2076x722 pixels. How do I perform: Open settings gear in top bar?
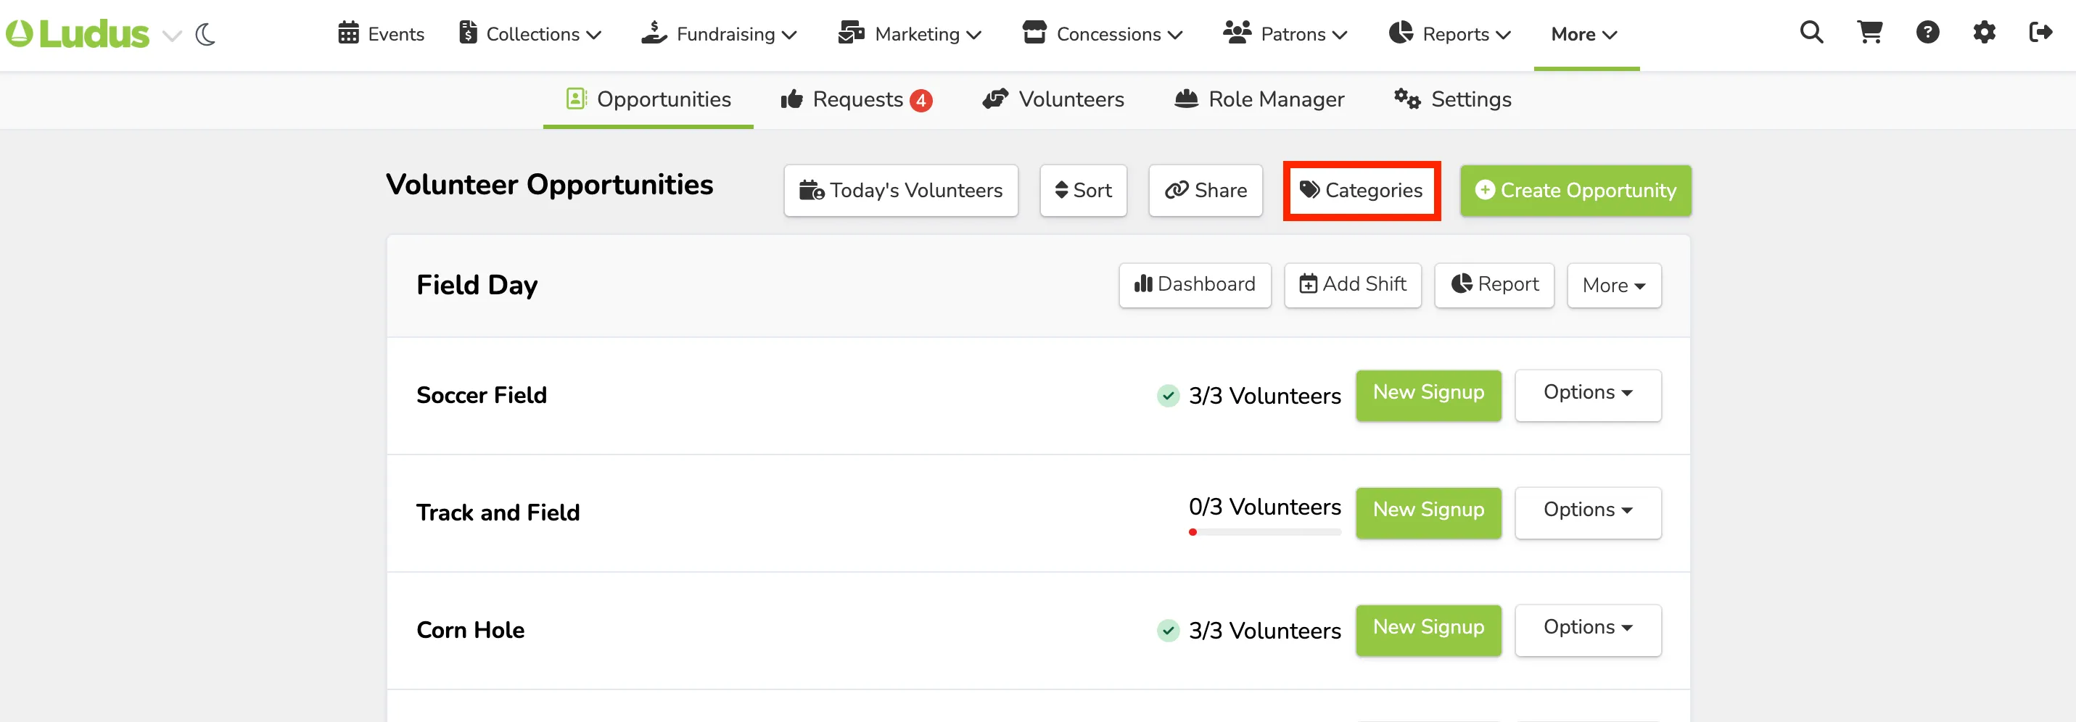tap(1984, 32)
